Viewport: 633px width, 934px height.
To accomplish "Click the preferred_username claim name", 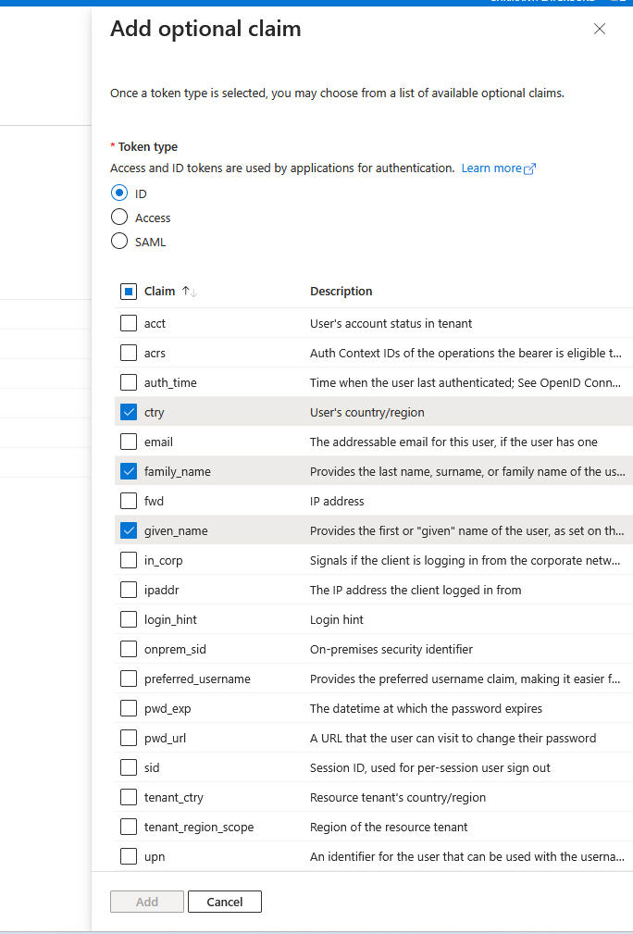I will coord(197,679).
